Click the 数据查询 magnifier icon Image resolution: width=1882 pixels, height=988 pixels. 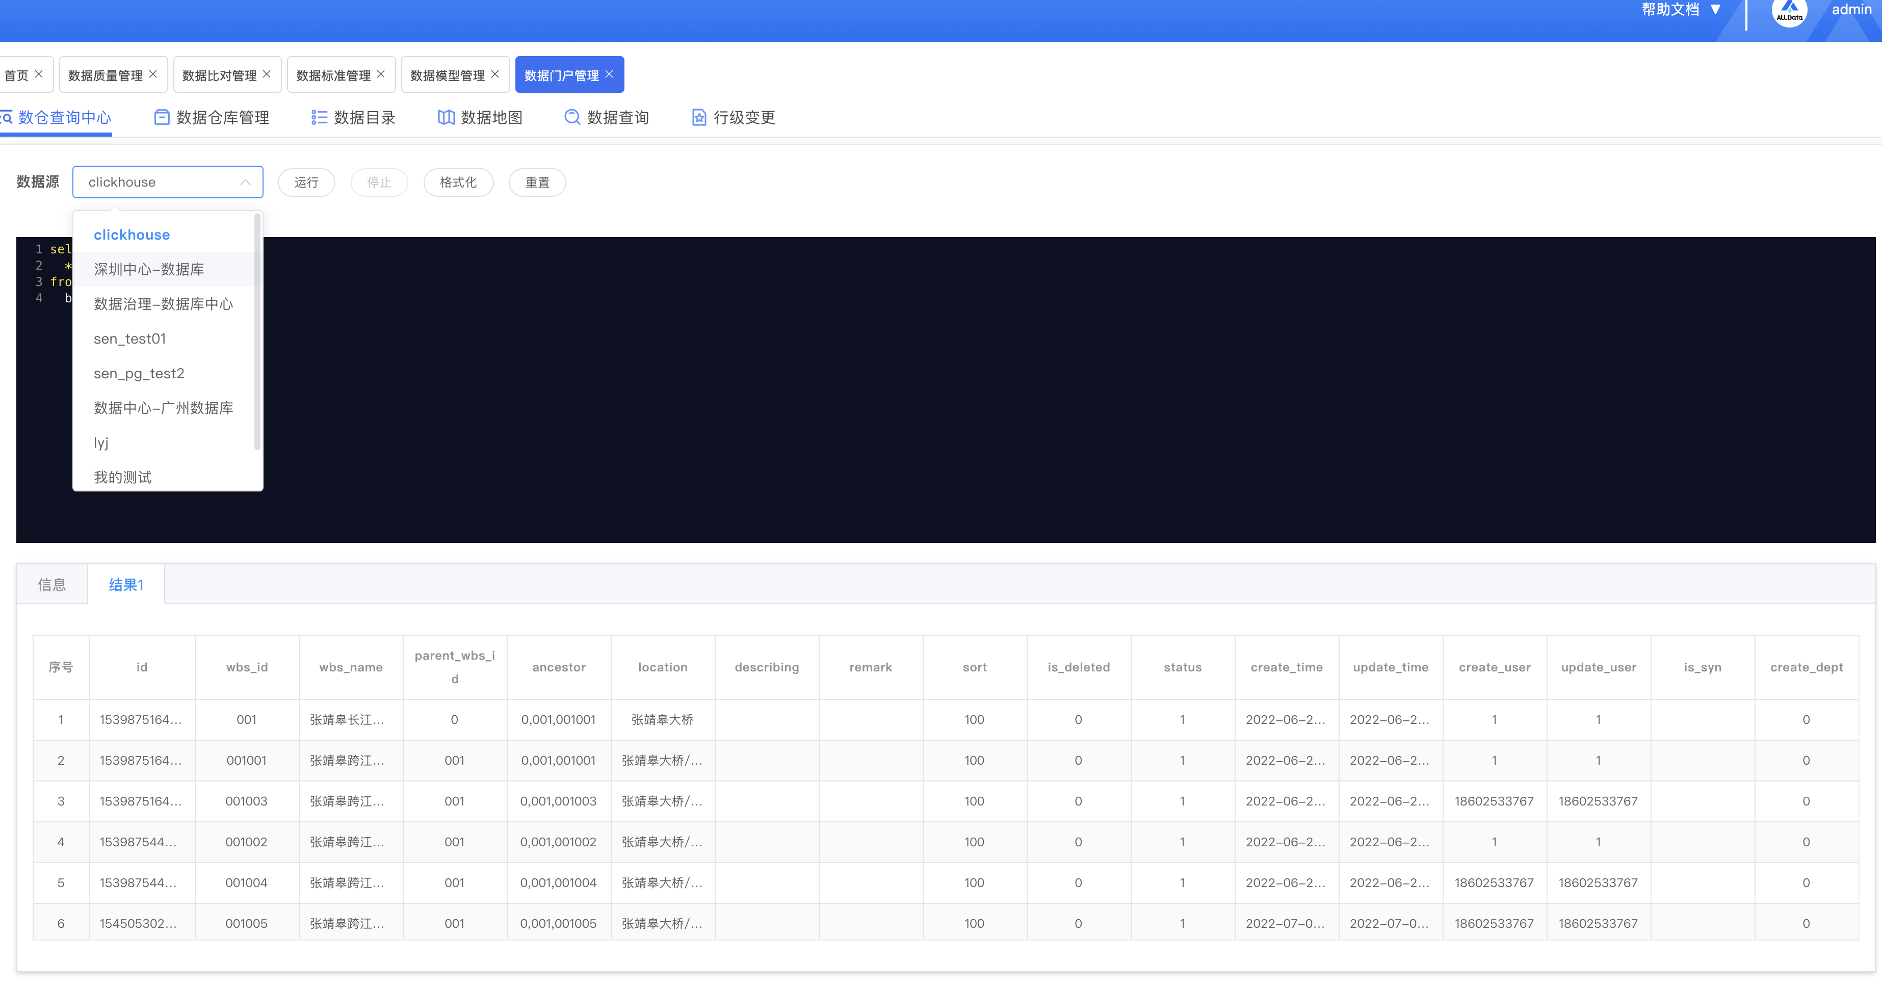[x=572, y=117]
